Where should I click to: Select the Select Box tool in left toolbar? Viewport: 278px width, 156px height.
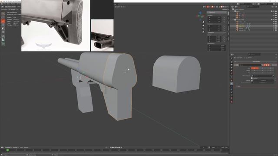(3, 13)
